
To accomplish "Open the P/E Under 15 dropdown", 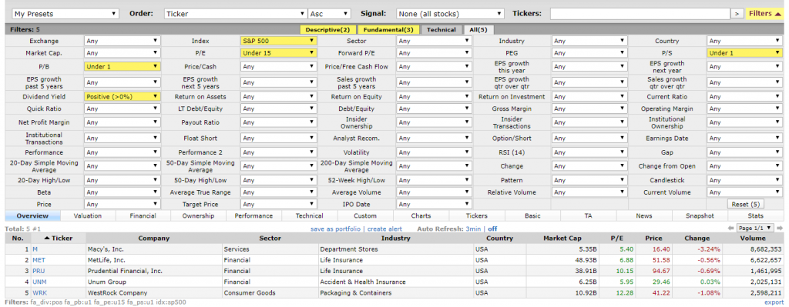I will pyautogui.click(x=279, y=53).
